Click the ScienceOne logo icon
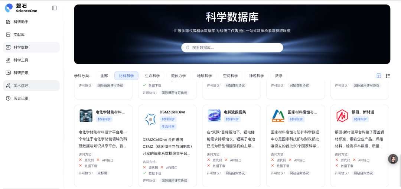The width and height of the screenshot is (401, 189). [x=9, y=8]
